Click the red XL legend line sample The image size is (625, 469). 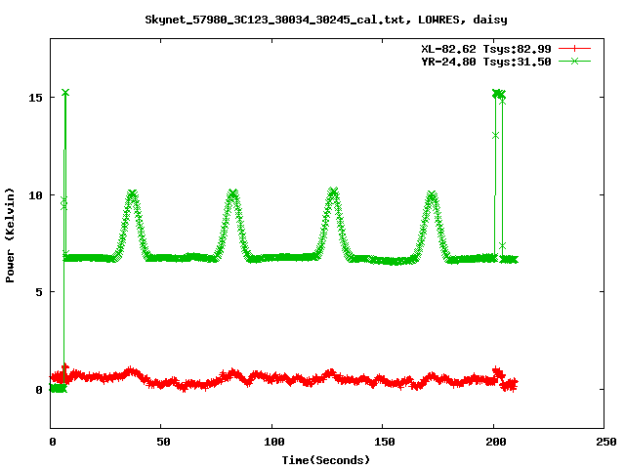click(574, 49)
